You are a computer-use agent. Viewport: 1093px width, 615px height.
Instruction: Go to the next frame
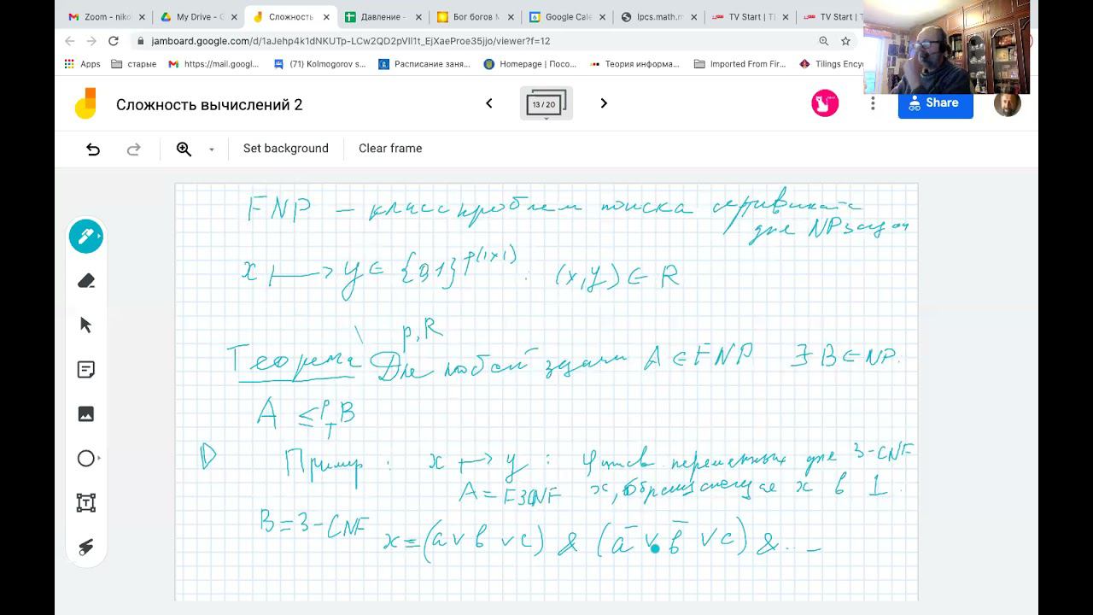[604, 103]
